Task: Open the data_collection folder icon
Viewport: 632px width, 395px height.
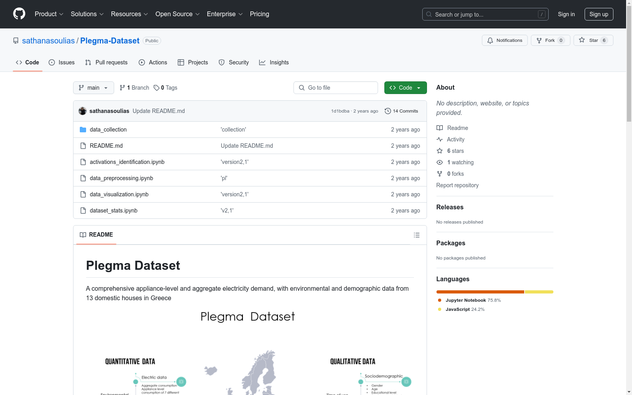Action: [x=83, y=130]
